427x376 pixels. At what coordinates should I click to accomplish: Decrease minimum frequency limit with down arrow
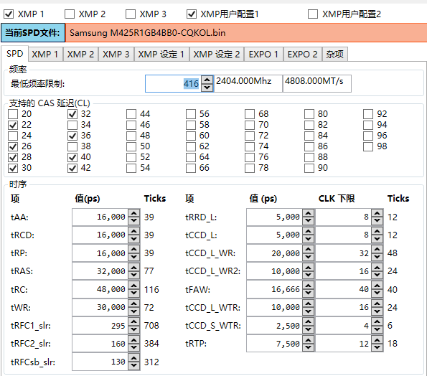pos(207,88)
